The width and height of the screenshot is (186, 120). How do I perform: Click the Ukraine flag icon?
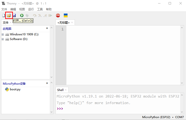[x=65, y=16]
